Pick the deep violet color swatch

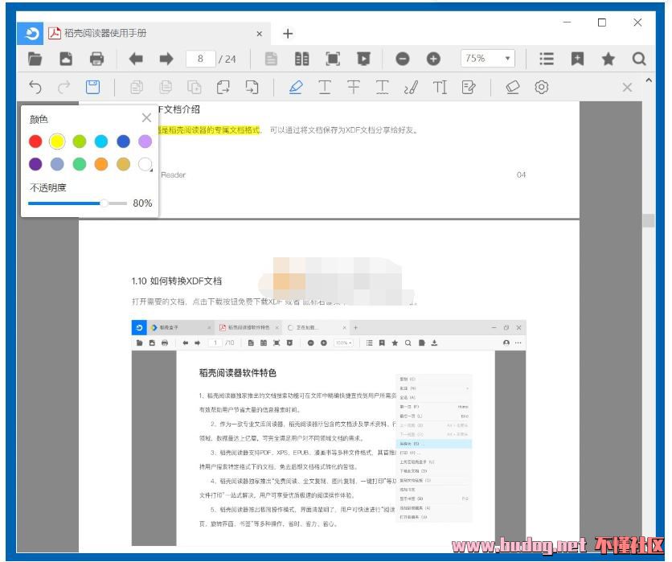point(35,164)
